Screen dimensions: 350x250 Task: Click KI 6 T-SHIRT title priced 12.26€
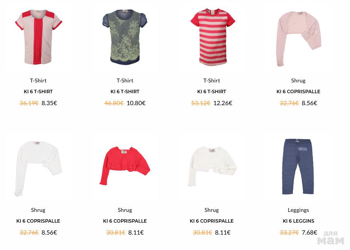(x=212, y=91)
